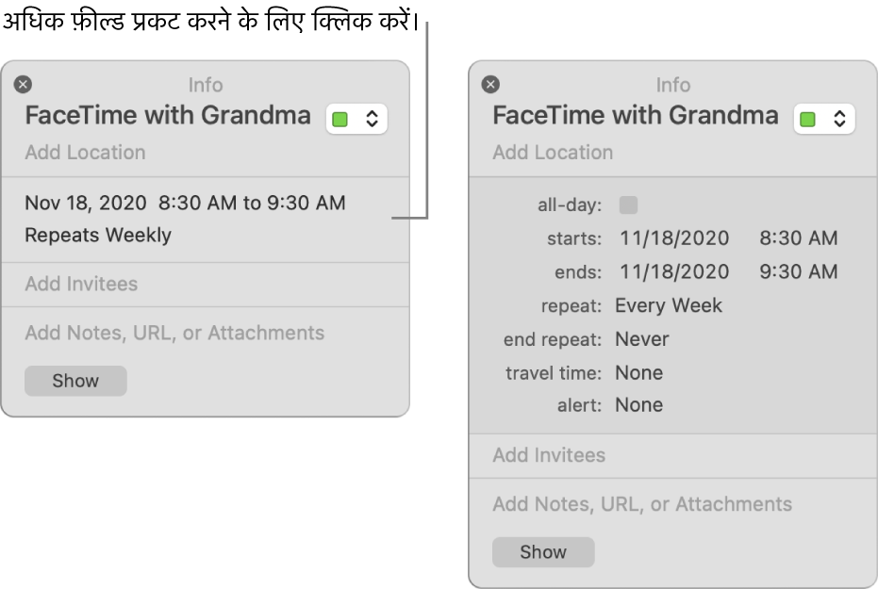Open calendar color dropdown in right popover
This screenshot has width=878, height=589.
[824, 119]
